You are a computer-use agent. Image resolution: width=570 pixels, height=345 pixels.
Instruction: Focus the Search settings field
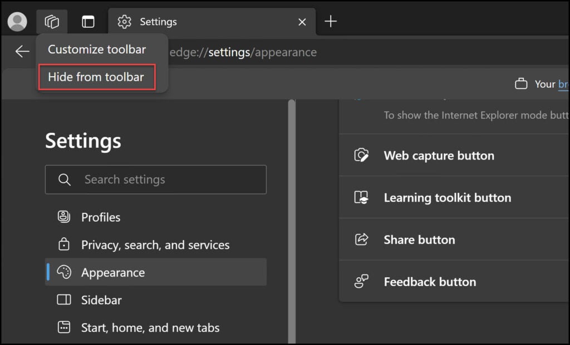156,179
